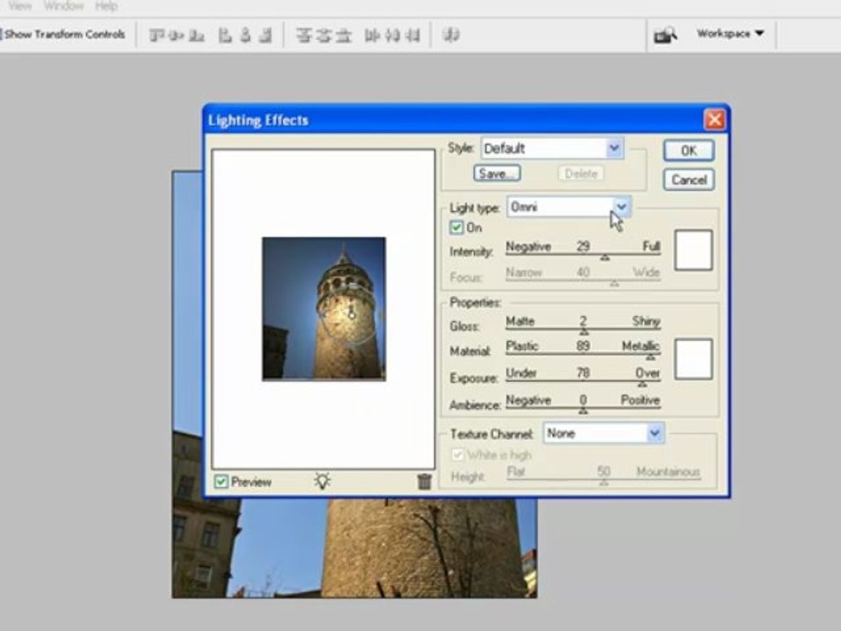
Task: Click the Exposure value 78
Action: coord(583,372)
